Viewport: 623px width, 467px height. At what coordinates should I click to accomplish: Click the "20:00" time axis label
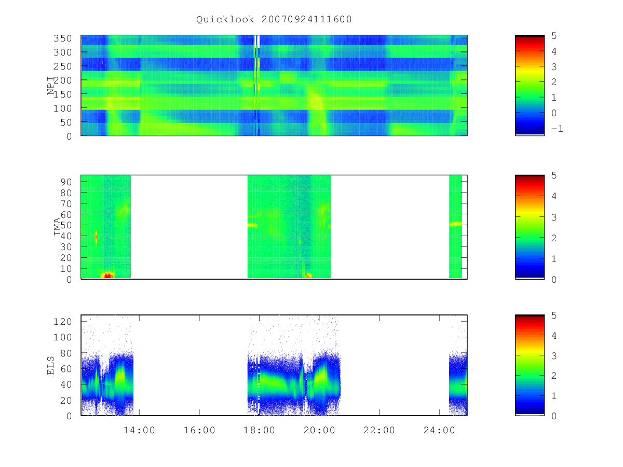point(319,430)
